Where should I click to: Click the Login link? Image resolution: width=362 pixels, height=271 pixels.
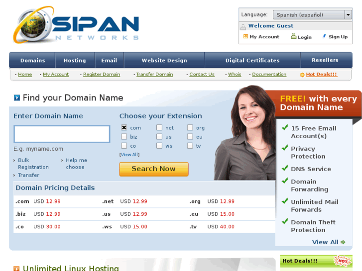pos(305,37)
